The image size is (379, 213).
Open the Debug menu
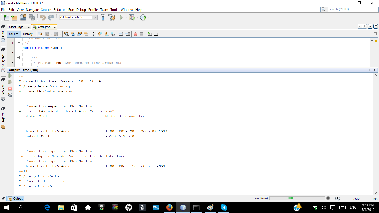(x=81, y=9)
